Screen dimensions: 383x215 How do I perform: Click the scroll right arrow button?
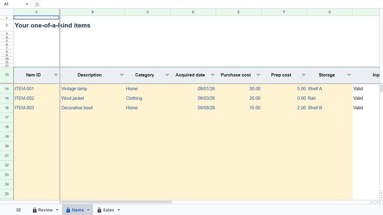377,202
